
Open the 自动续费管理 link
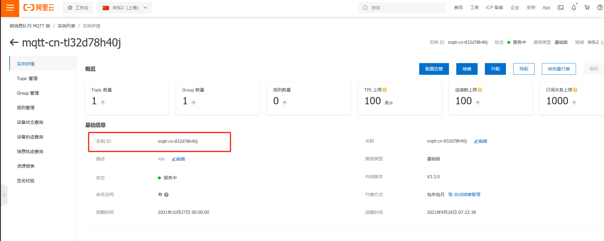click(x=467, y=195)
